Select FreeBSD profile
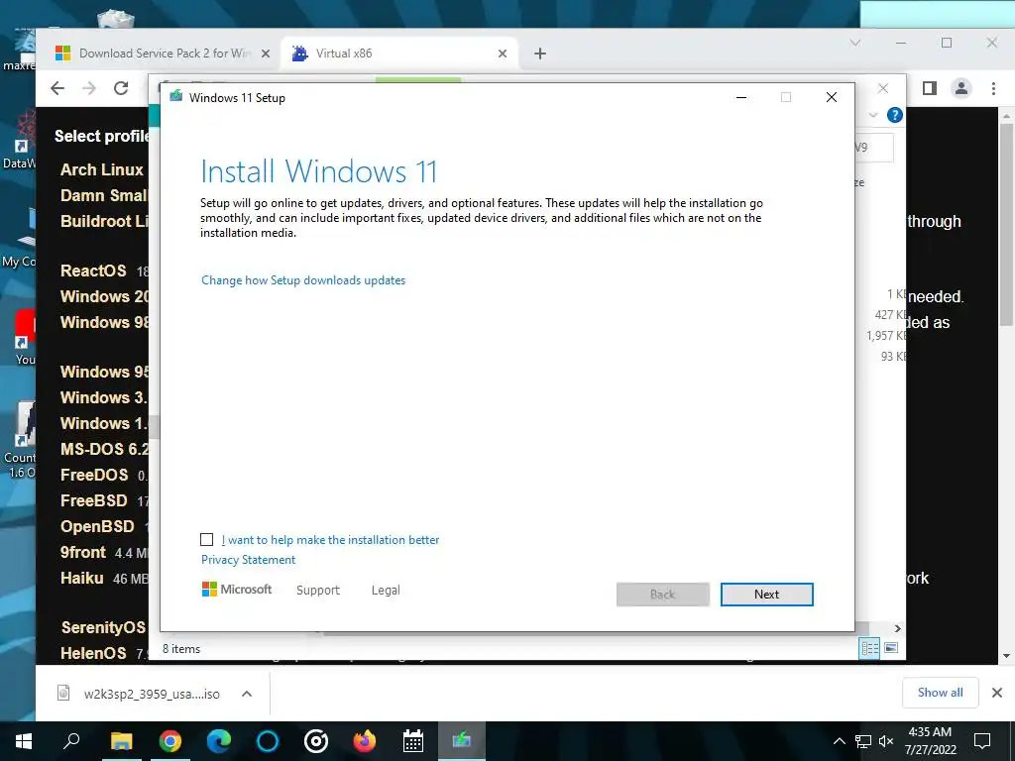The height and width of the screenshot is (761, 1015). coord(94,500)
